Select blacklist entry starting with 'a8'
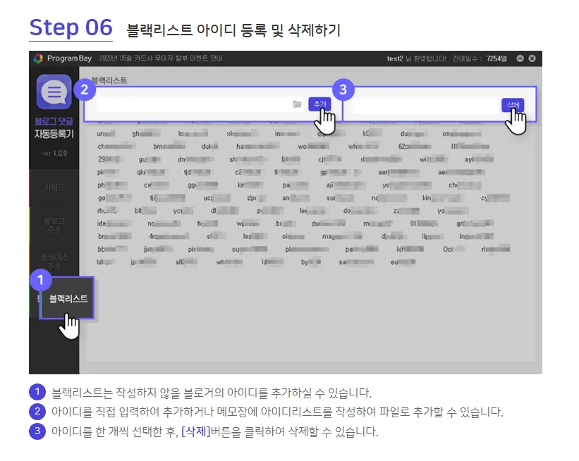This screenshot has height=461, width=579. 186,262
